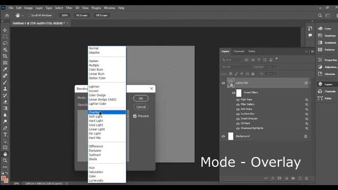Switch to the Channels tab
This screenshot has width=338, height=190.
[x=239, y=51]
